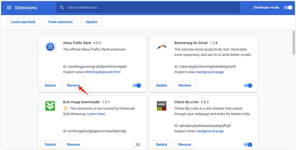296x150 pixels.
Task: Toggle Developer mode switch
Action: (x=288, y=7)
